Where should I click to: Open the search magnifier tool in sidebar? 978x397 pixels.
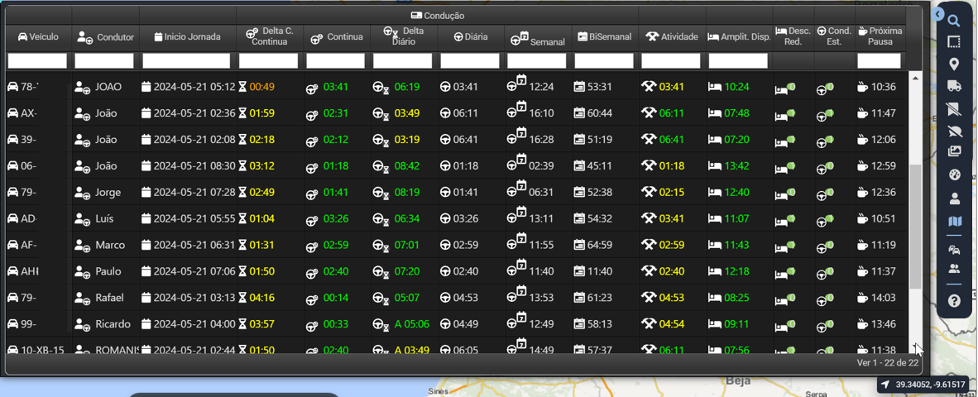point(954,22)
